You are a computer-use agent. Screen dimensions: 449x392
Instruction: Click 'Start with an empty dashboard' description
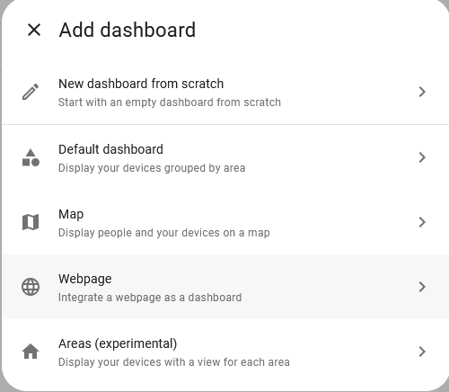click(170, 102)
